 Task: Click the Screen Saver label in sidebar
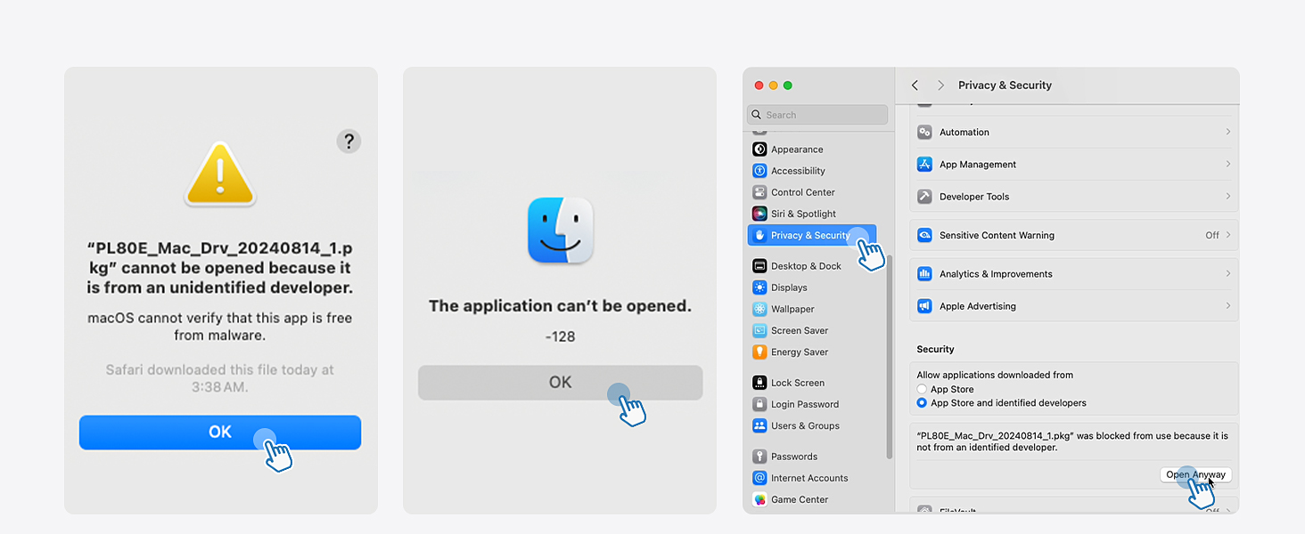(800, 330)
